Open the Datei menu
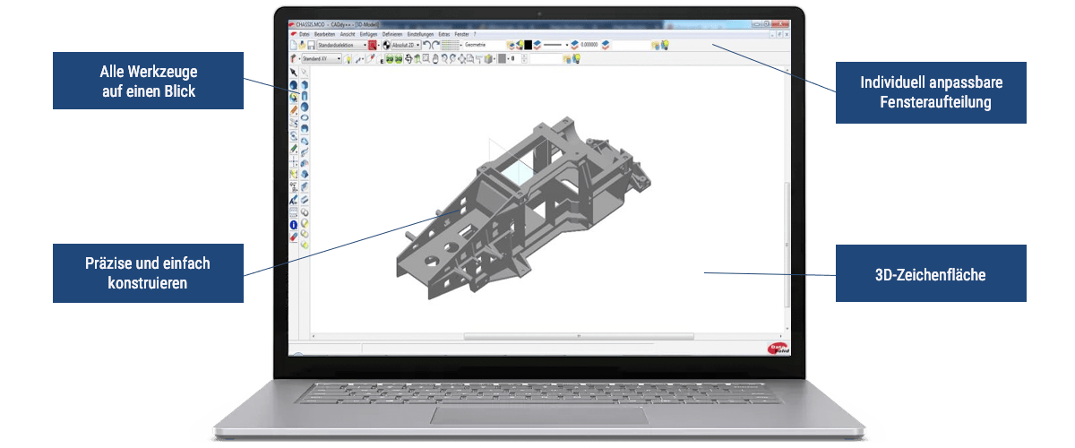 pos(305,33)
